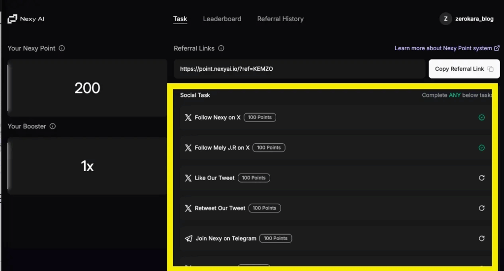Open the info icon next to Your Nexy Point

tap(62, 48)
